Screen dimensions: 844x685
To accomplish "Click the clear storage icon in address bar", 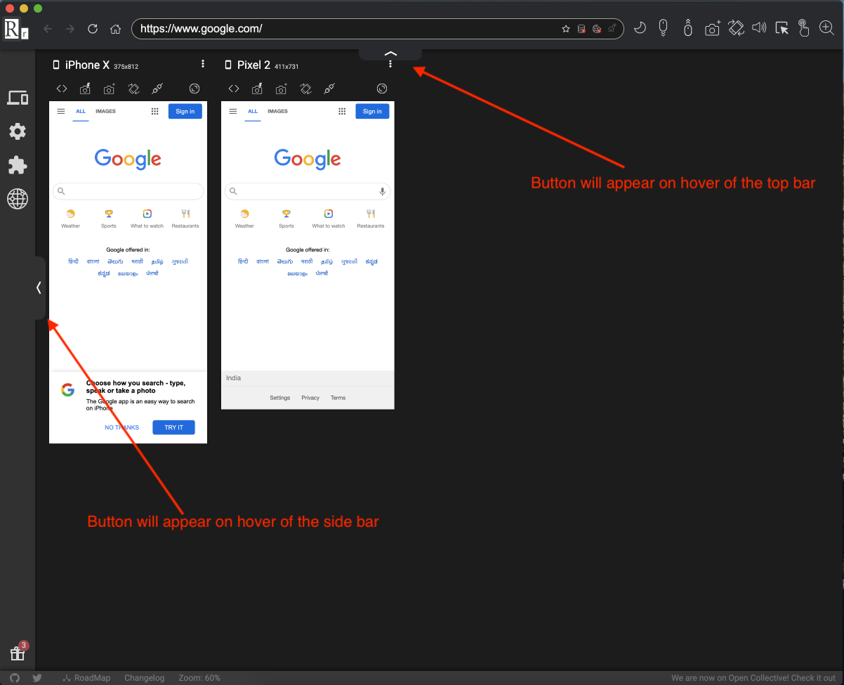I will pyautogui.click(x=581, y=29).
